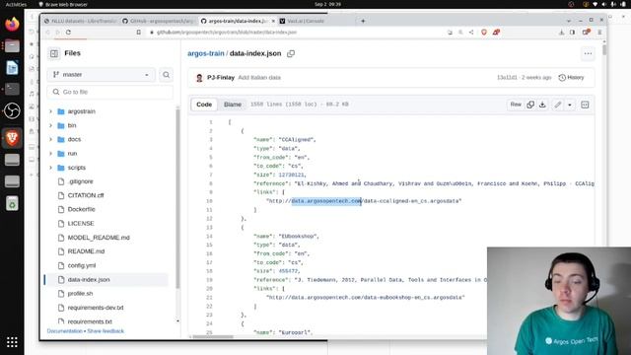Open the master branch selector dropdown

pos(101,75)
